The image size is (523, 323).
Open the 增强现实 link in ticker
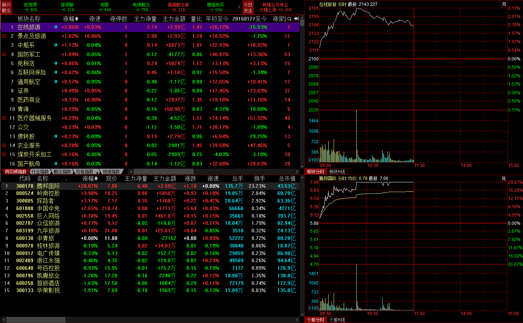point(215,5)
